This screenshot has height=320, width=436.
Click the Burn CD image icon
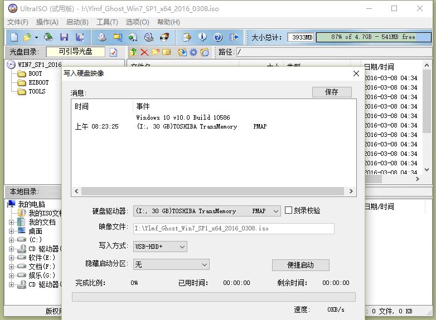(x=164, y=37)
